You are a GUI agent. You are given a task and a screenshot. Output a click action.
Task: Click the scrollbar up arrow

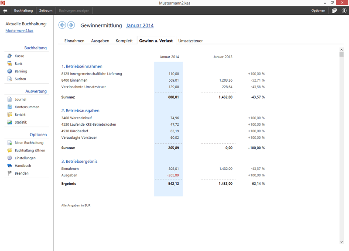coord(342,50)
